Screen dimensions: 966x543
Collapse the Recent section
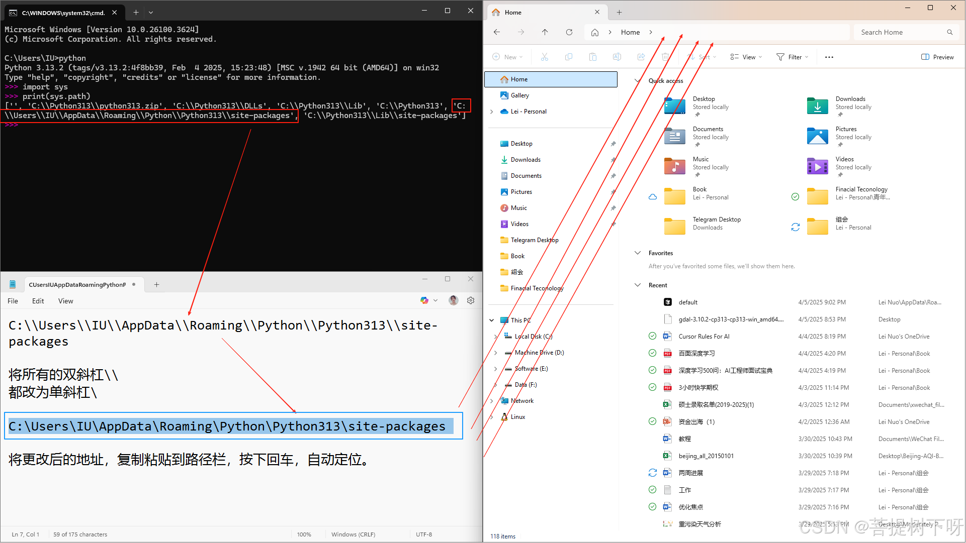tap(638, 285)
